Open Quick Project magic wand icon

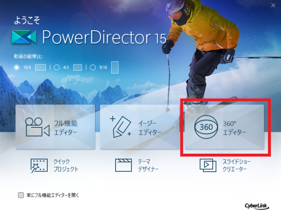pos(39,166)
